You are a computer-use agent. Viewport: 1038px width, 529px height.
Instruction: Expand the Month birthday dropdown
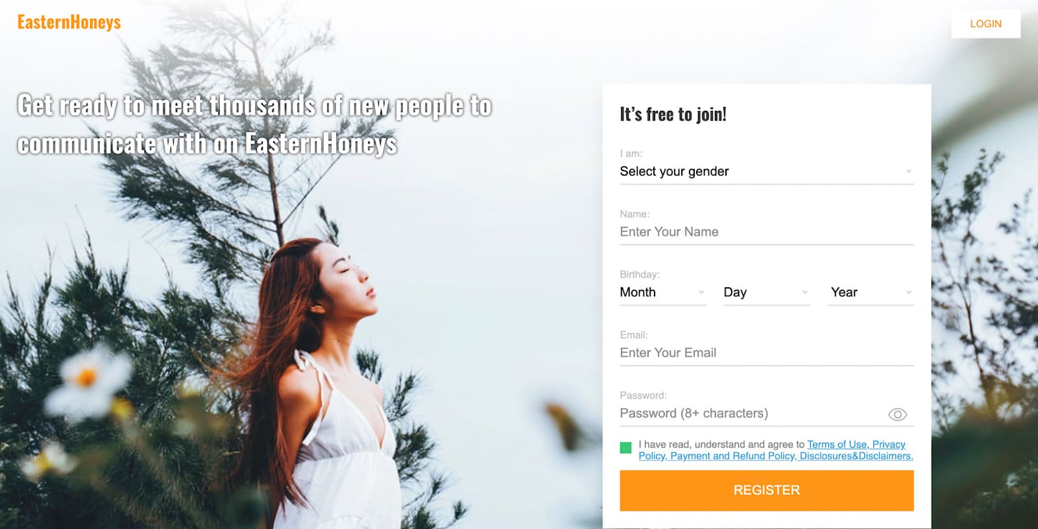[x=662, y=292]
